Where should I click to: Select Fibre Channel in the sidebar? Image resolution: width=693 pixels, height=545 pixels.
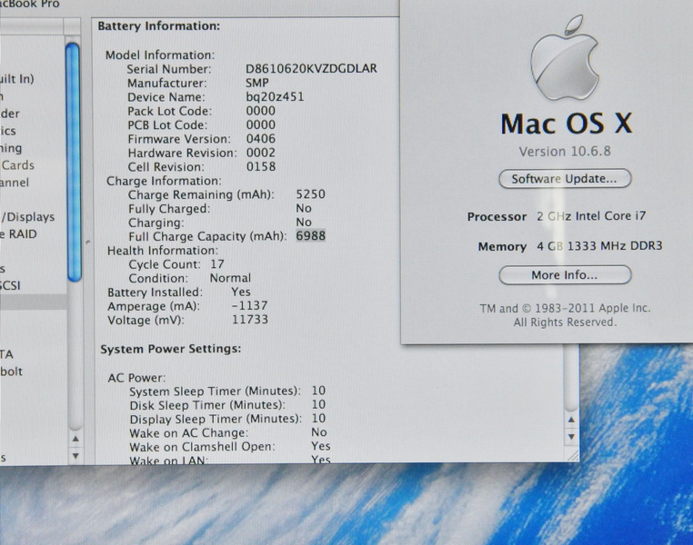coord(15,183)
